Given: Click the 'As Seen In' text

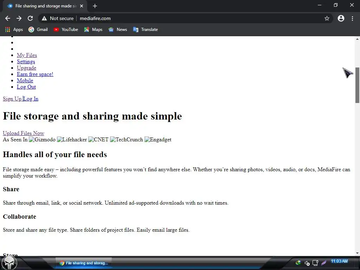Looking at the screenshot, I should 15,140.
